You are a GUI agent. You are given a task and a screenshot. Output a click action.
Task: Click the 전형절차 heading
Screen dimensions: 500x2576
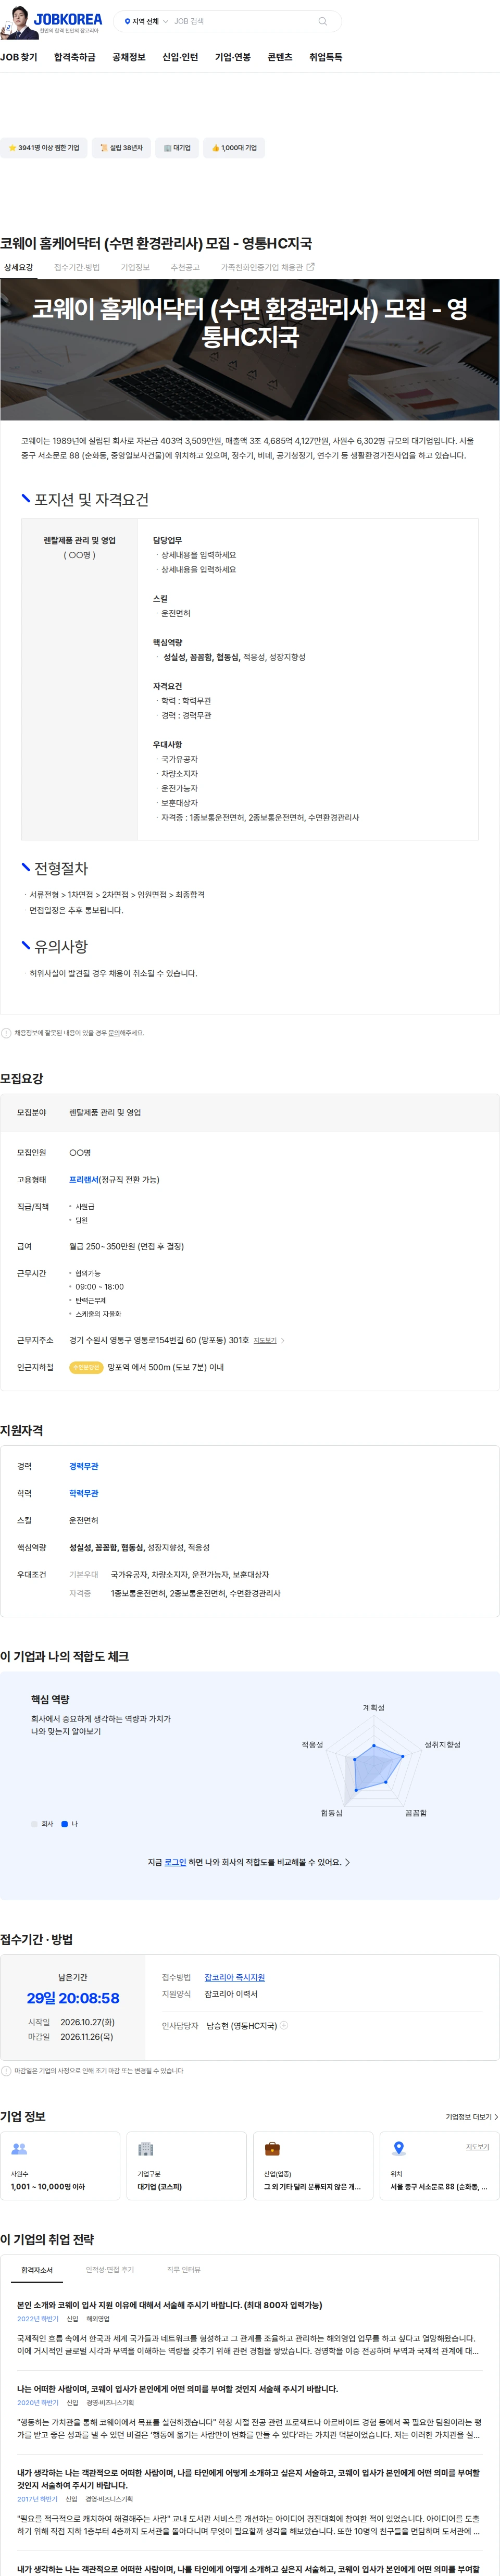(x=61, y=868)
